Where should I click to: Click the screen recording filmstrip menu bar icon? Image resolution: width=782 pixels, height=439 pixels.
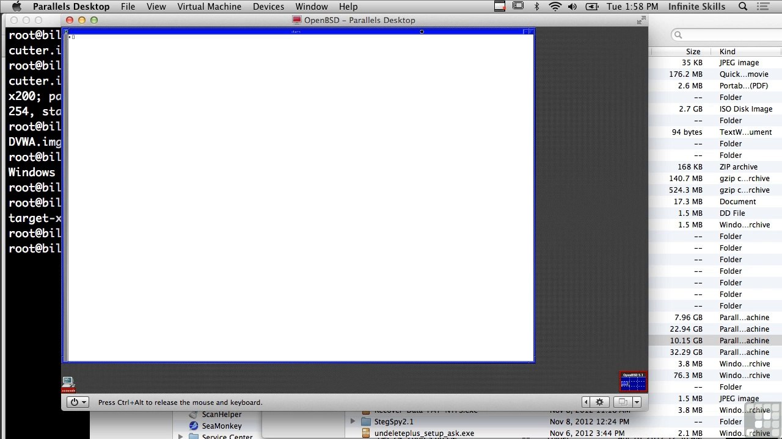coord(500,7)
